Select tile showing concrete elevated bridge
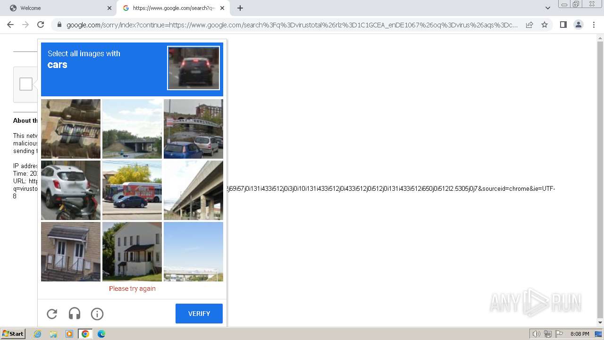Viewport: 604px width, 340px height. (x=193, y=190)
